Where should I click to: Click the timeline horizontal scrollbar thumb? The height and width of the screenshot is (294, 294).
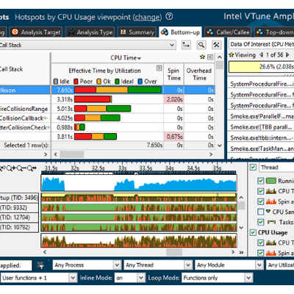(174, 252)
